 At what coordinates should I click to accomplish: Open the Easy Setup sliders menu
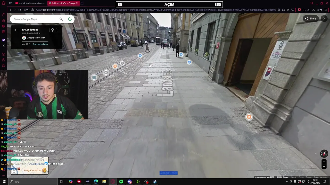326,10
